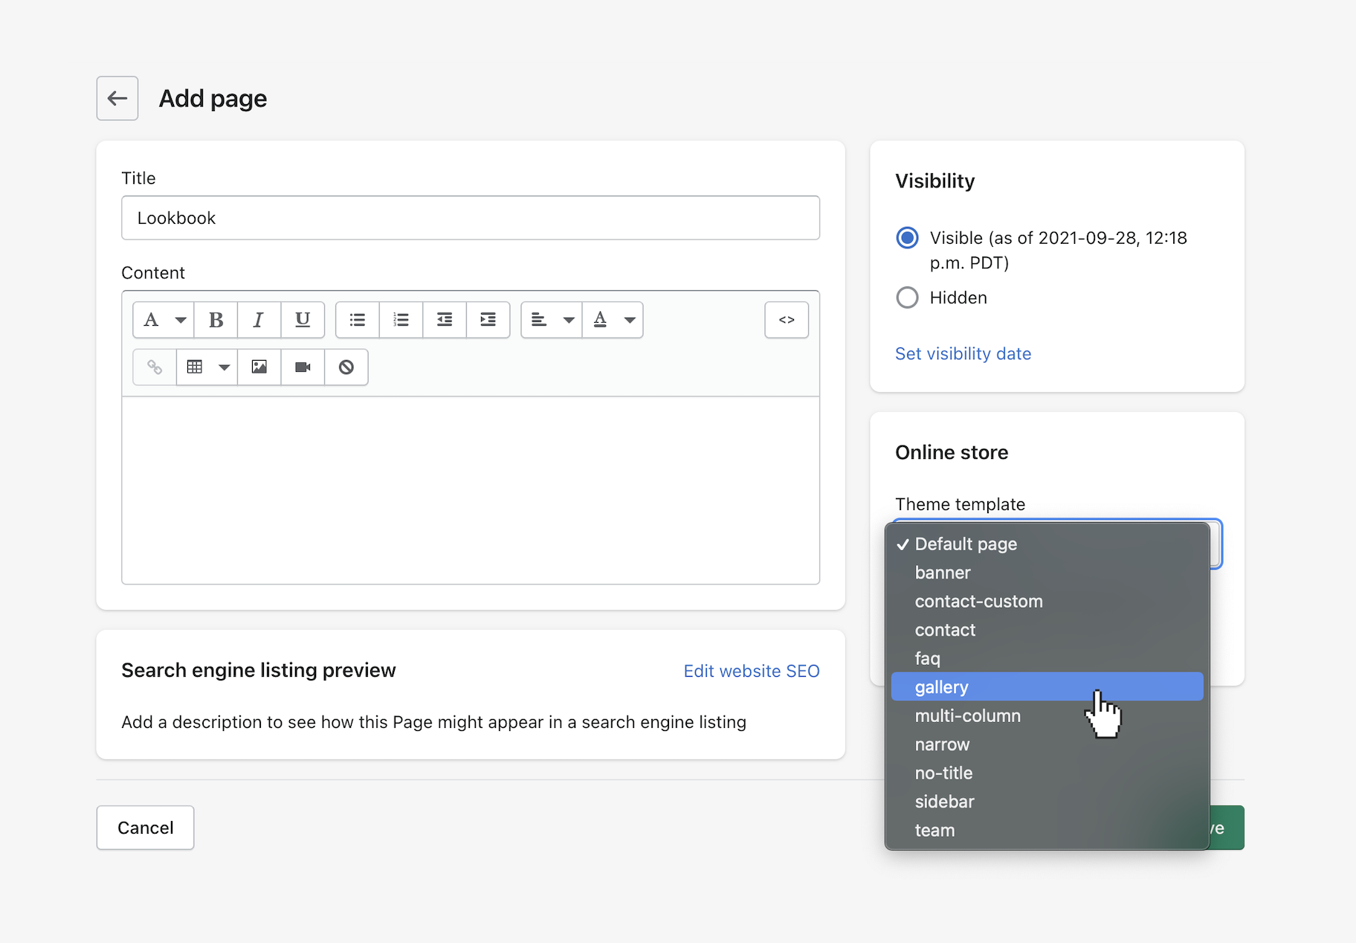Insert a bulleted list
This screenshot has width=1356, height=943.
(x=358, y=320)
